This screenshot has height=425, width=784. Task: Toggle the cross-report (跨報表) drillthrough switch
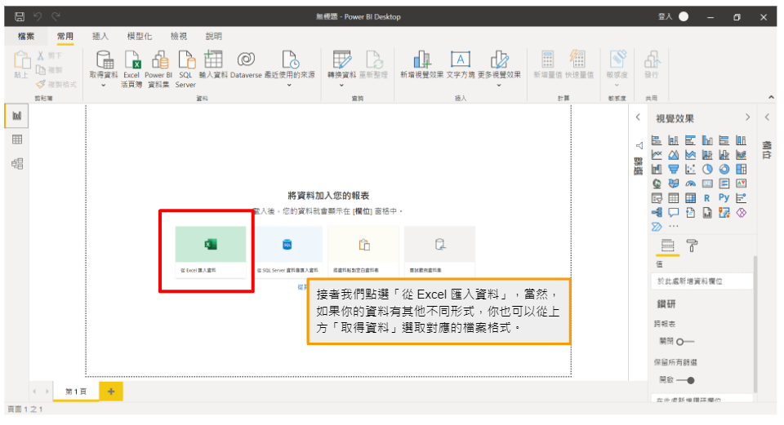coord(685,342)
